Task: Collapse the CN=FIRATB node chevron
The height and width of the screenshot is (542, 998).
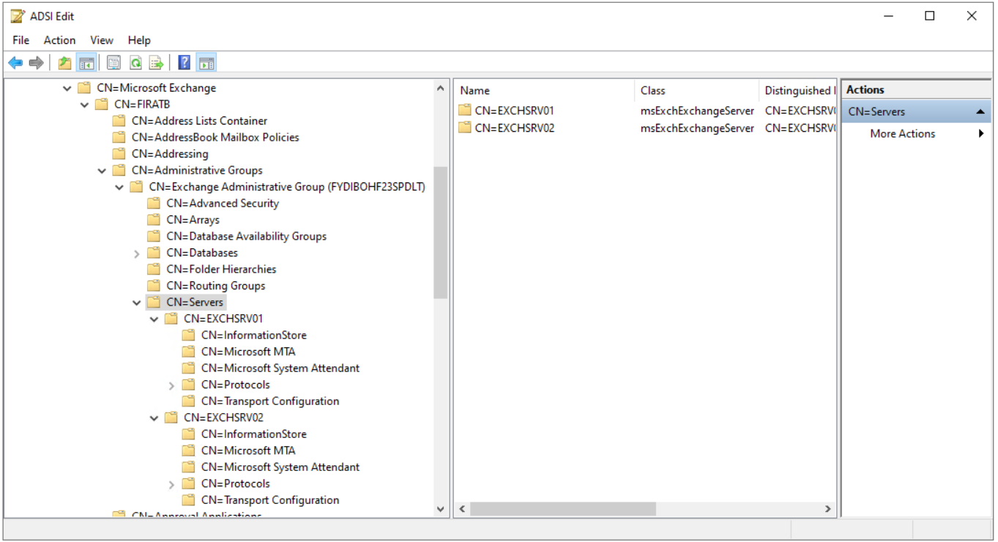Action: coord(84,105)
